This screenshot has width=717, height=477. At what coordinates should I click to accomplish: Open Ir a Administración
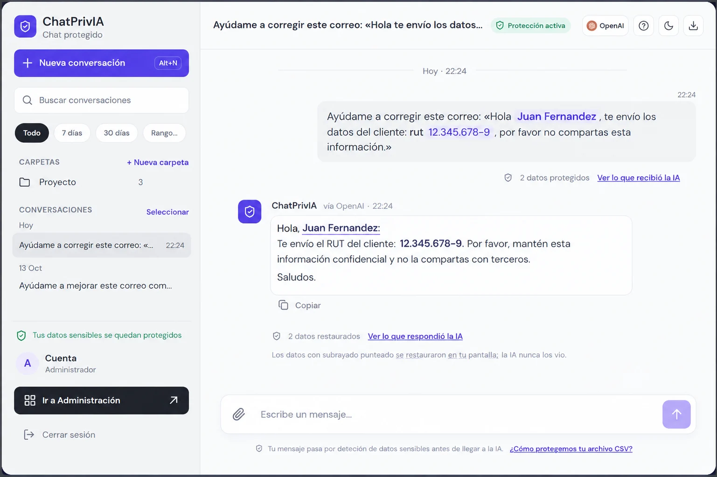click(101, 401)
